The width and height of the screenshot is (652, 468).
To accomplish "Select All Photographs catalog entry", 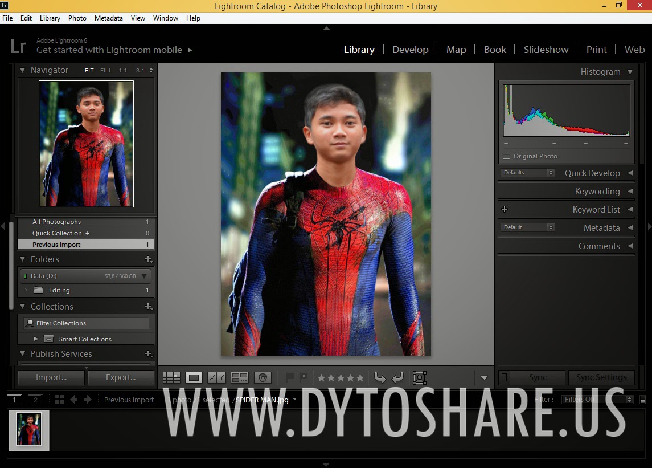I will [85, 222].
